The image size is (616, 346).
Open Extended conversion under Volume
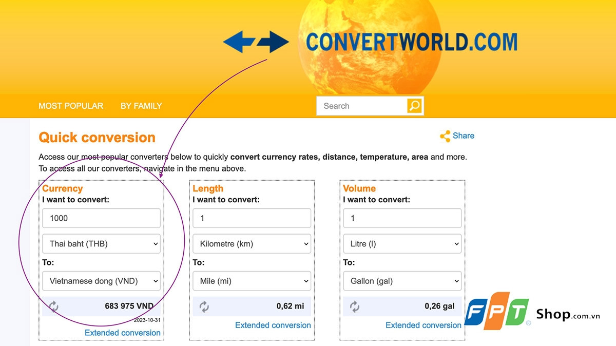click(423, 325)
